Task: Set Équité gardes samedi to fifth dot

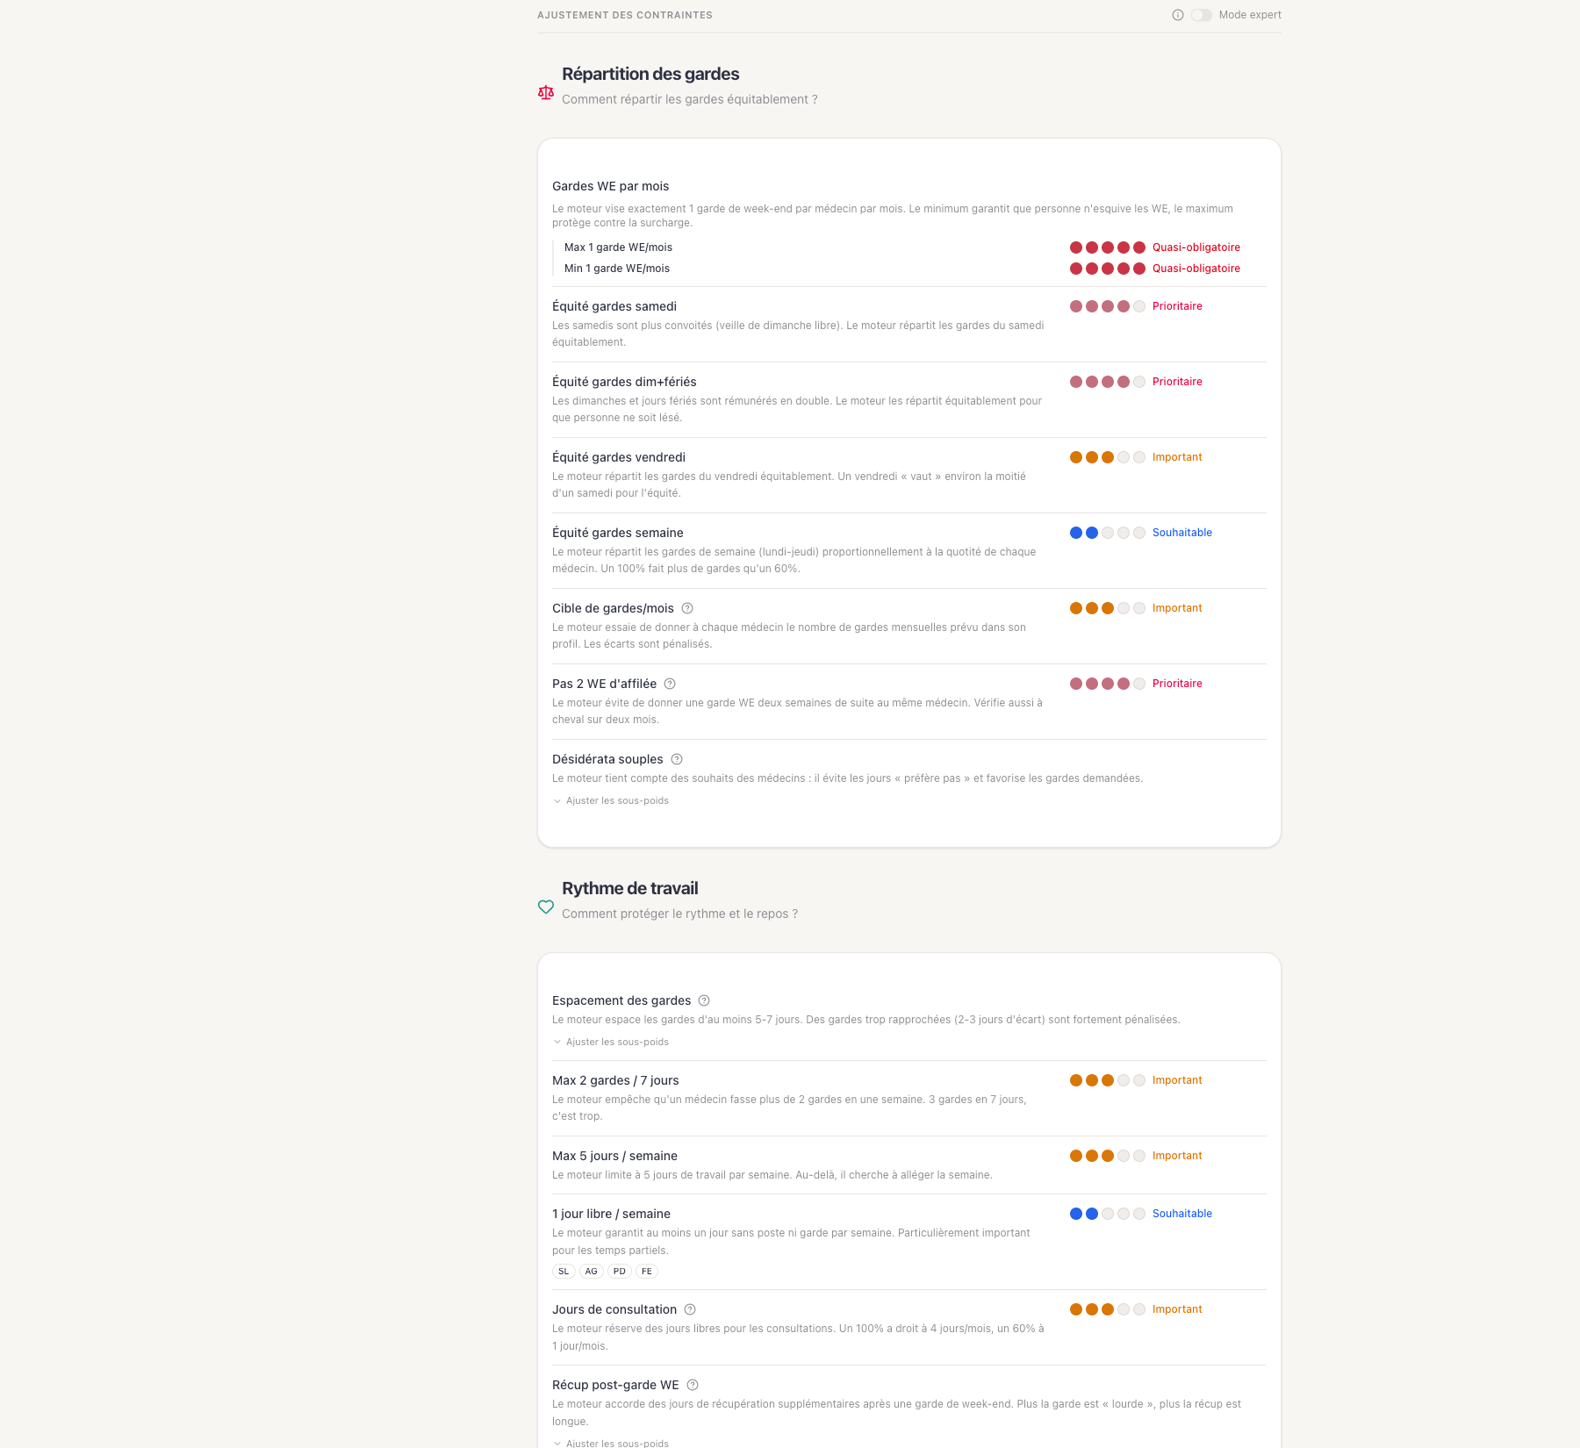Action: point(1139,306)
